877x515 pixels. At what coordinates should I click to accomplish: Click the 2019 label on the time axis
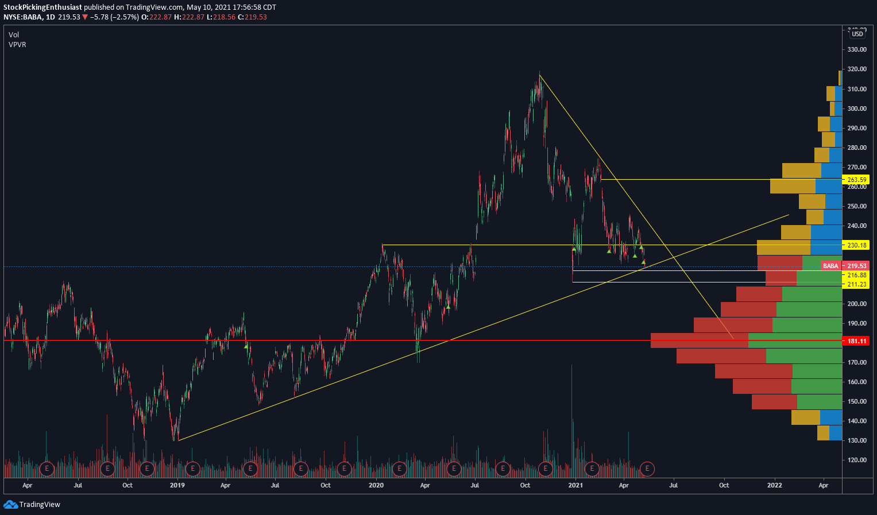177,485
